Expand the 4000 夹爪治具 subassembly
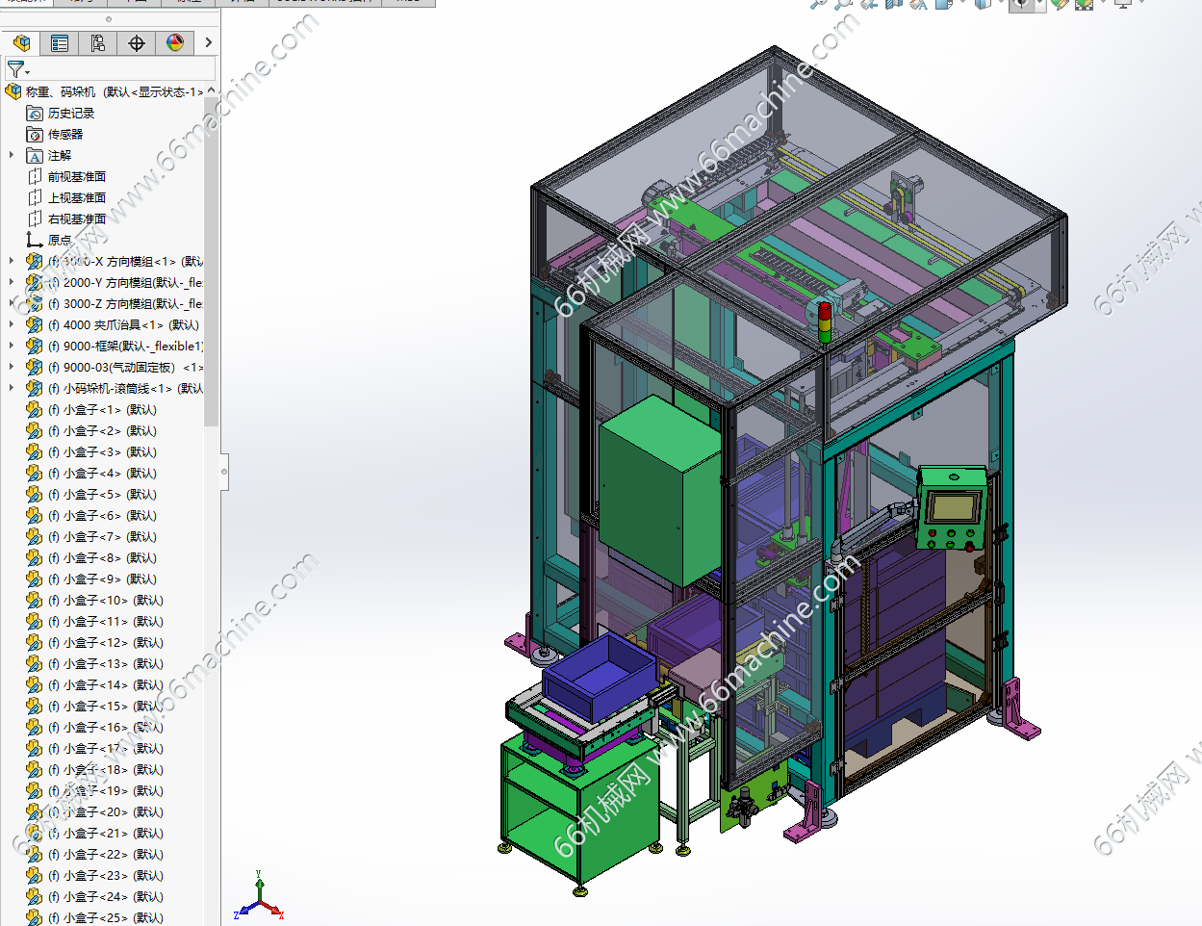Screen dimensions: 1202x926 click(x=12, y=325)
